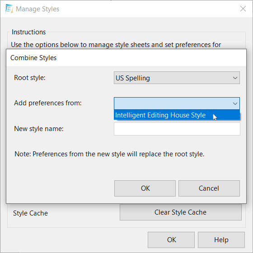Click the Instructions group heading
The width and height of the screenshot is (253, 253).
point(29,32)
